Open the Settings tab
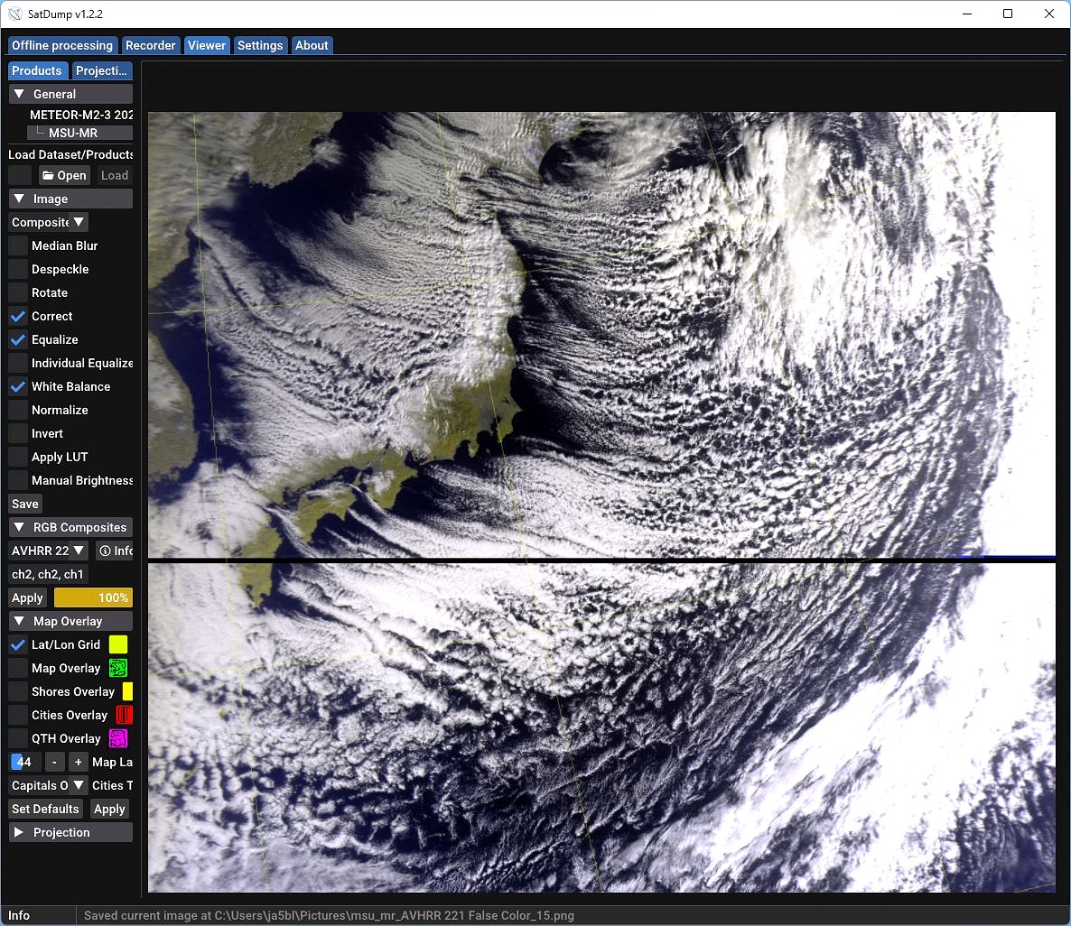Viewport: 1071px width, 926px height. click(x=260, y=45)
